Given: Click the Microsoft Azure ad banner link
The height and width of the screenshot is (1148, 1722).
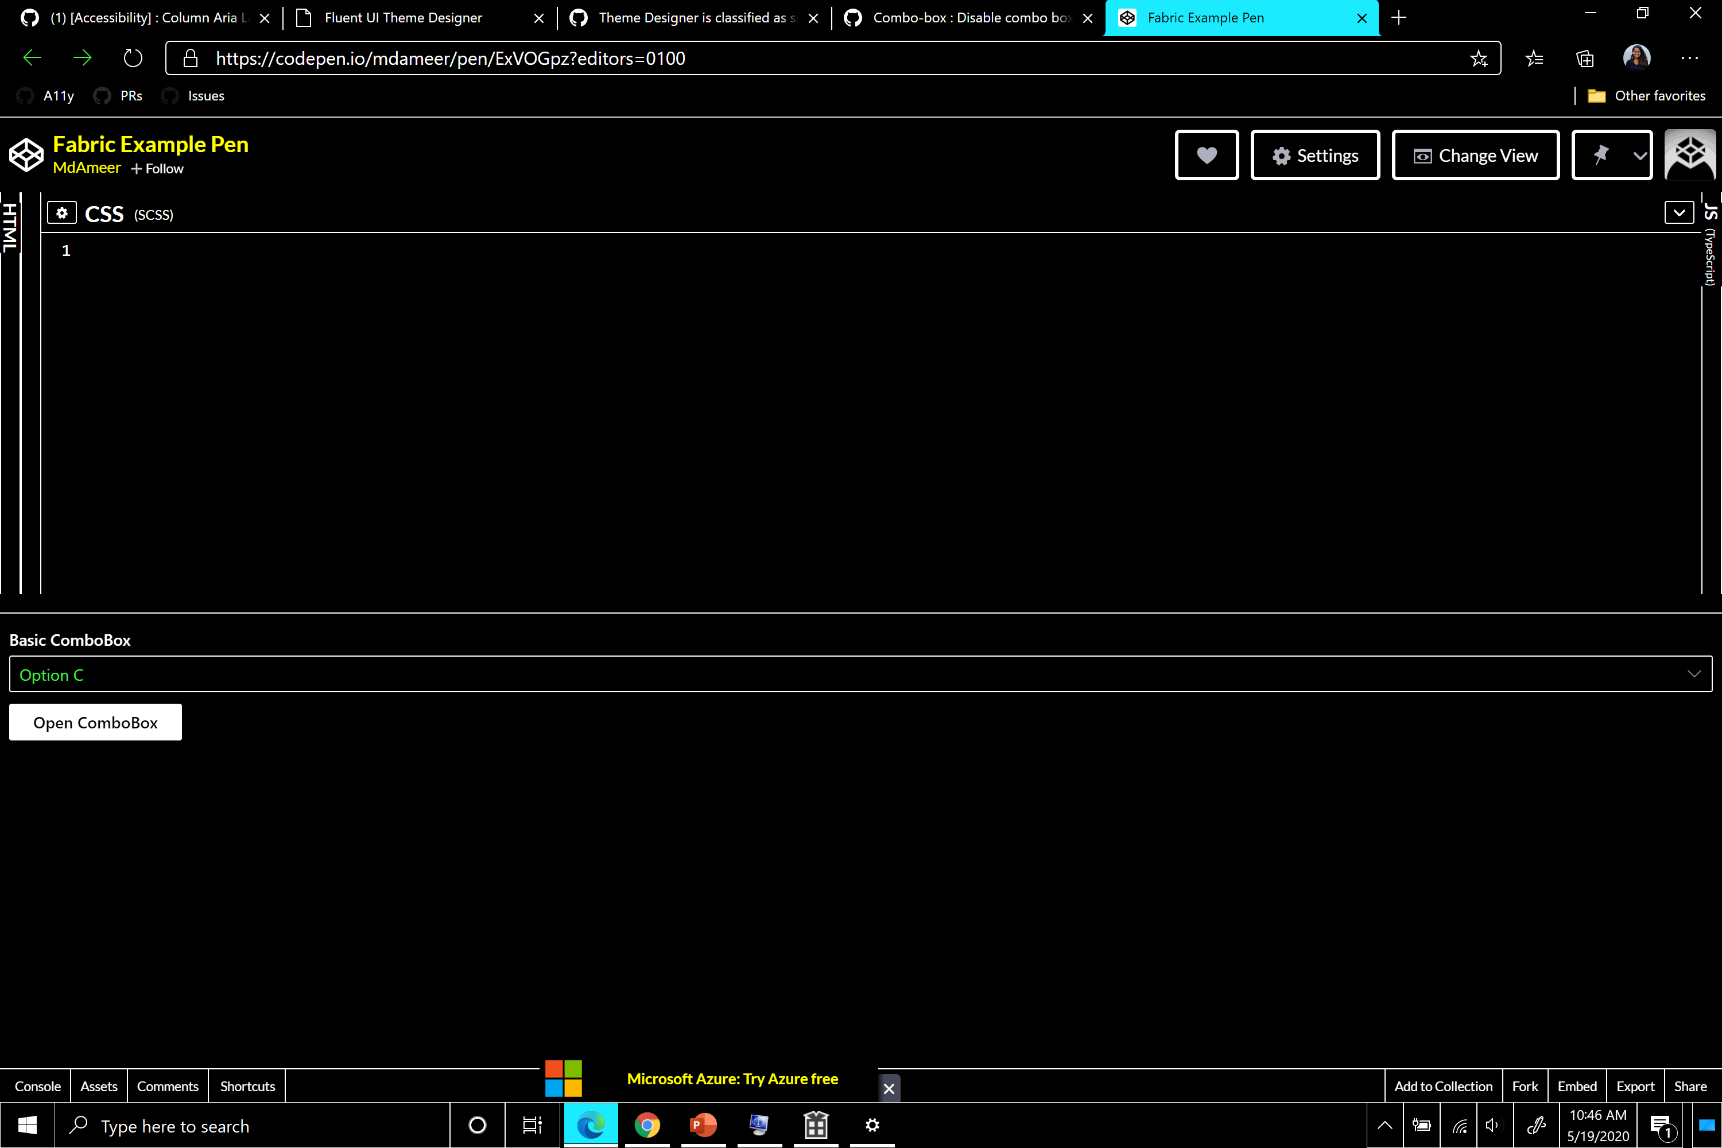Looking at the screenshot, I should [x=733, y=1079].
